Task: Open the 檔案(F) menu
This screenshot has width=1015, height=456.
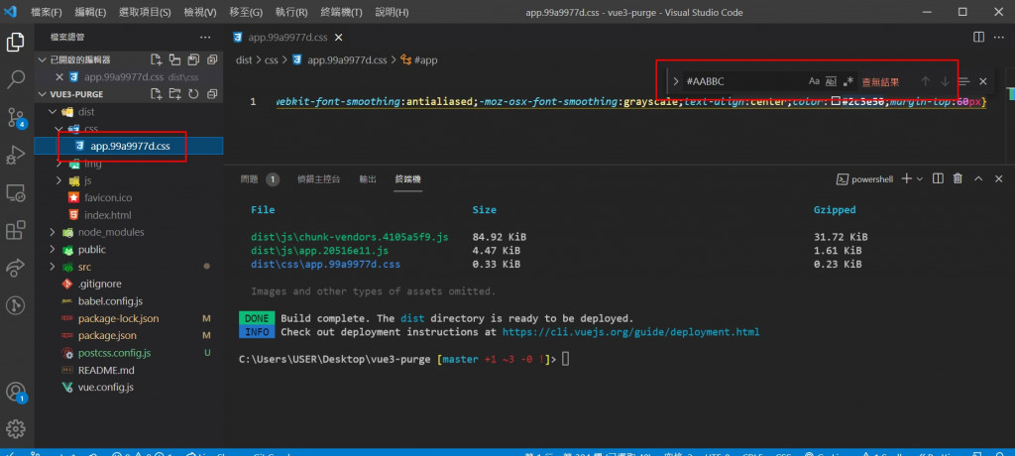Action: (x=48, y=12)
